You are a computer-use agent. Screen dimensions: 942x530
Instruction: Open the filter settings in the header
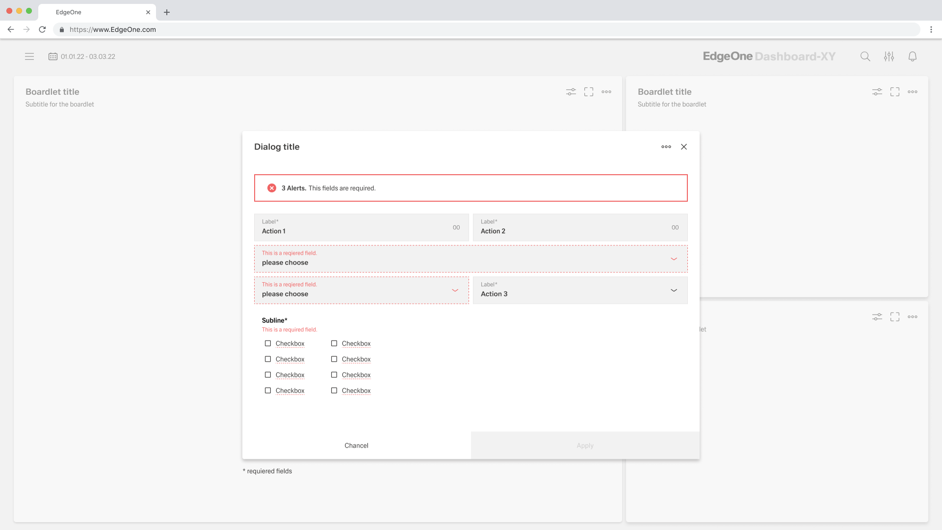(x=889, y=56)
